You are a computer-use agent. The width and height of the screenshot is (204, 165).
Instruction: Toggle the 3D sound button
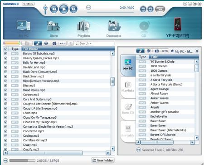[160, 9]
